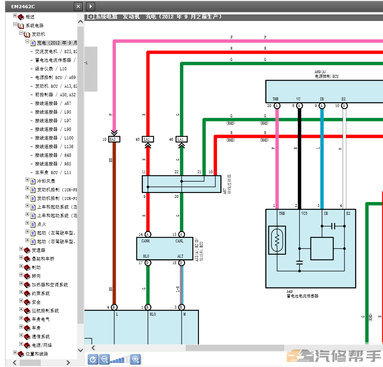Collapse the 发动机 tree node
This screenshot has height=367, width=383.
(21, 33)
